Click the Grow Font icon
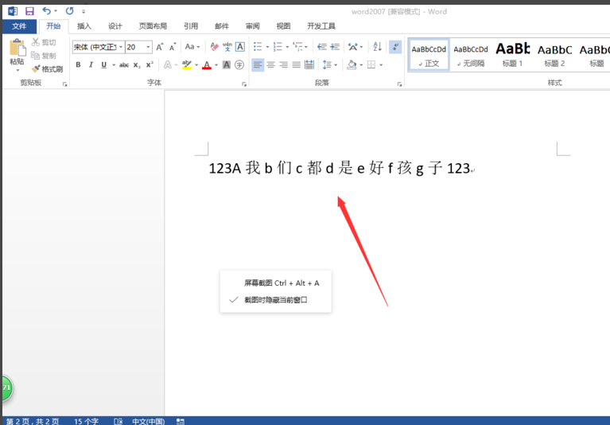The height and width of the screenshot is (425, 610). (160, 47)
